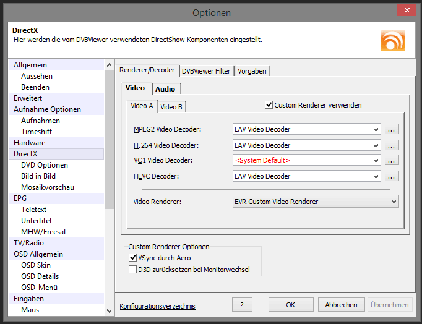Select Untertitel in the category list

click(56, 221)
